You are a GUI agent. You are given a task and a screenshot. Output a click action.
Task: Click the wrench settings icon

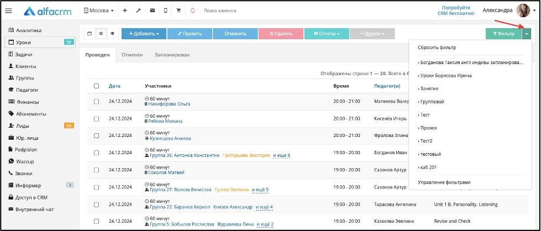point(138,11)
